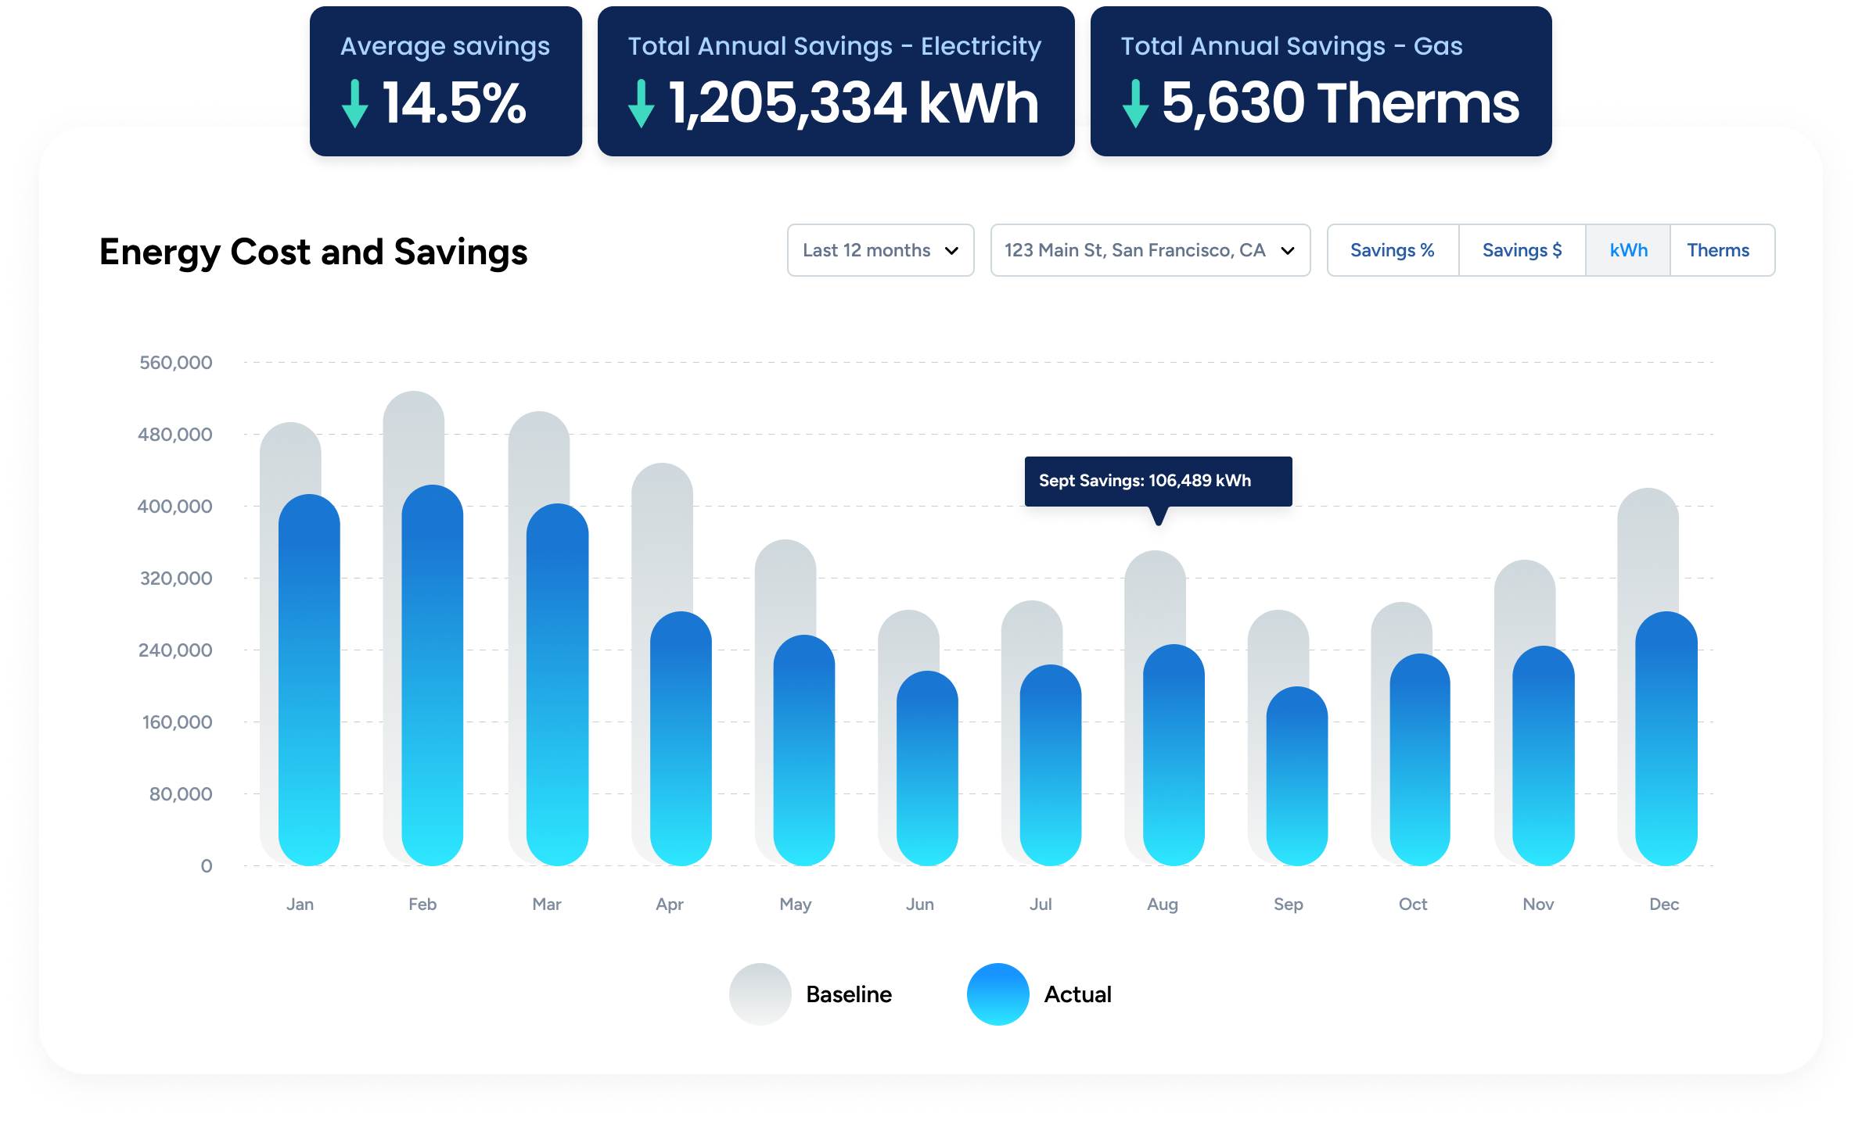Open the Last 12 months dropdown

880,250
